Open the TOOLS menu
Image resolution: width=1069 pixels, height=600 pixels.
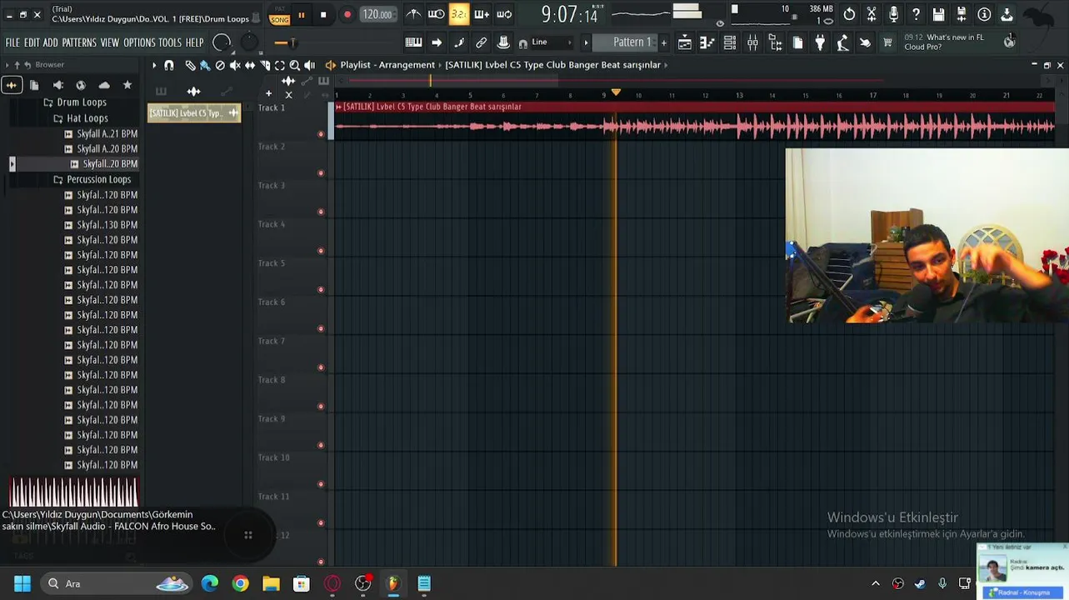170,42
